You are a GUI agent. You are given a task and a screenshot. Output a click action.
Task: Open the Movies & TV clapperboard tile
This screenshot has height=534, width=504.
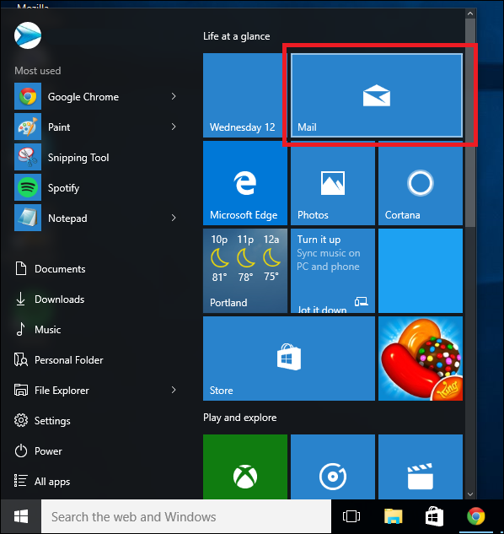[421, 467]
